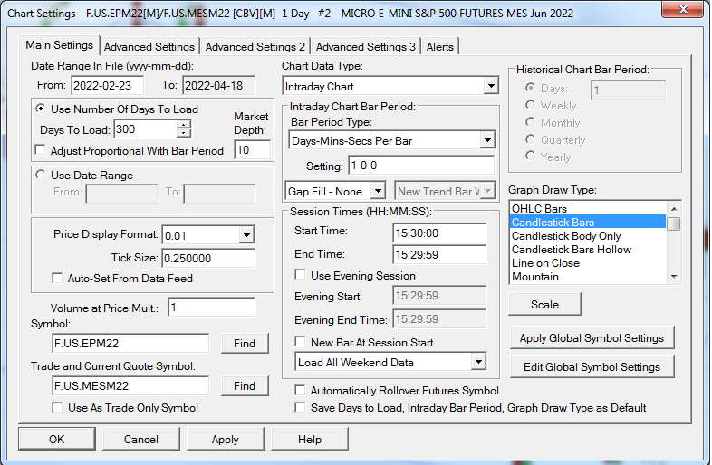Image resolution: width=712 pixels, height=465 pixels.
Task: Click the OK button
Action: (x=57, y=439)
